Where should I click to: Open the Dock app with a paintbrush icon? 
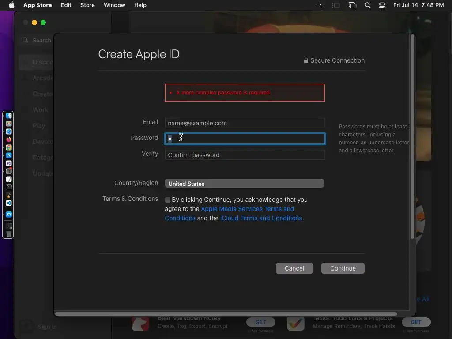9,195
